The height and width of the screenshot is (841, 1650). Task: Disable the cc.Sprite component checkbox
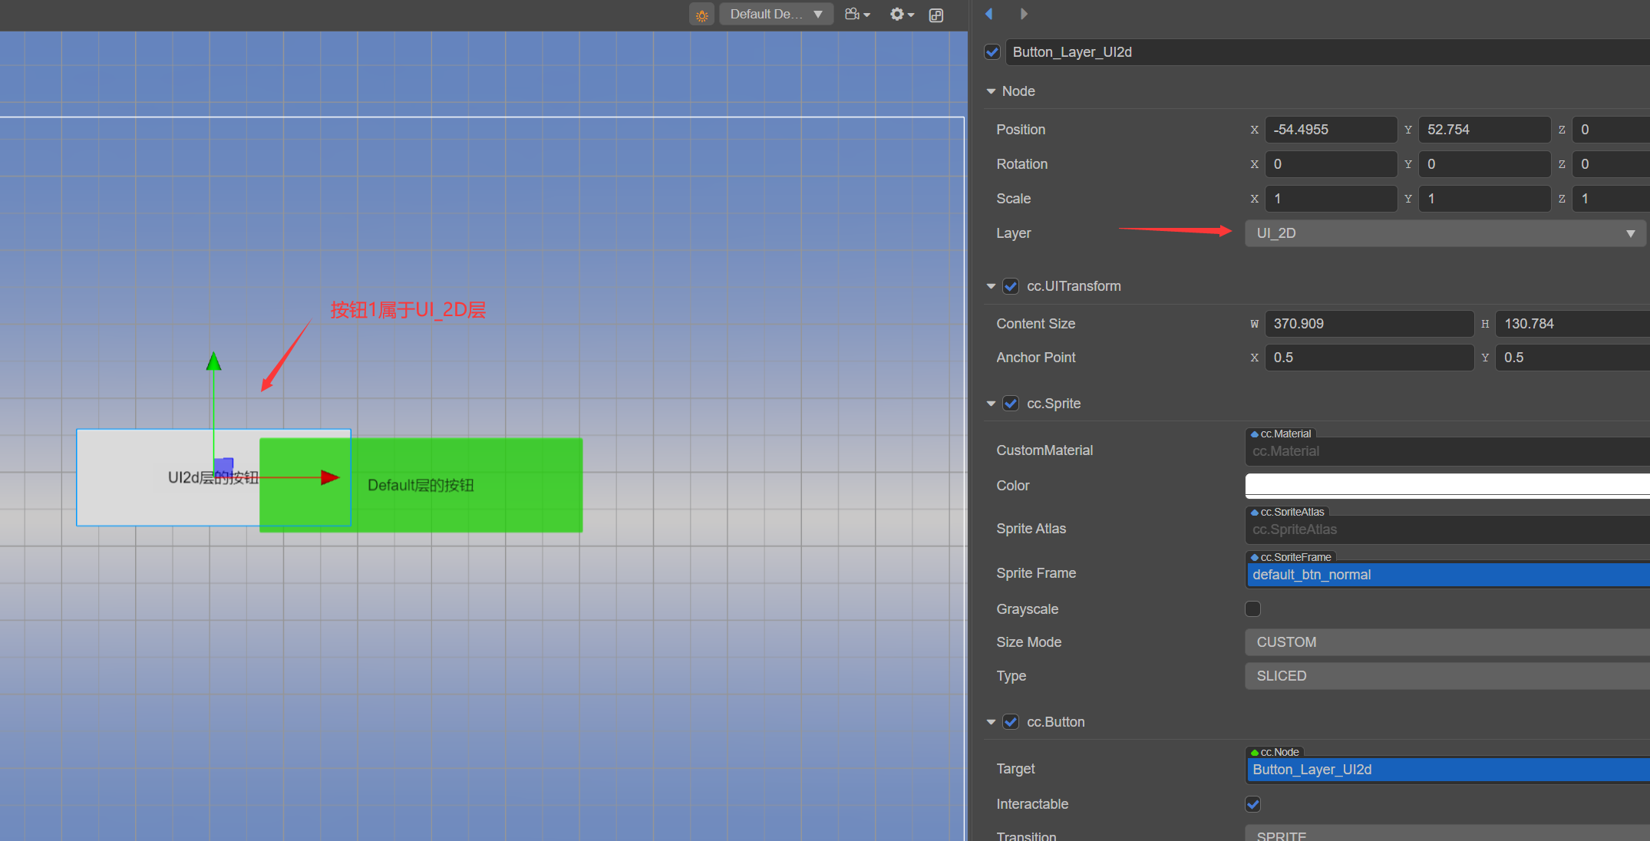click(x=1011, y=404)
